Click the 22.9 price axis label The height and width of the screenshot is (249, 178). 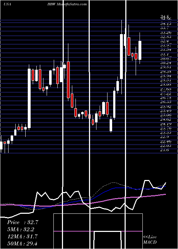click(x=164, y=137)
